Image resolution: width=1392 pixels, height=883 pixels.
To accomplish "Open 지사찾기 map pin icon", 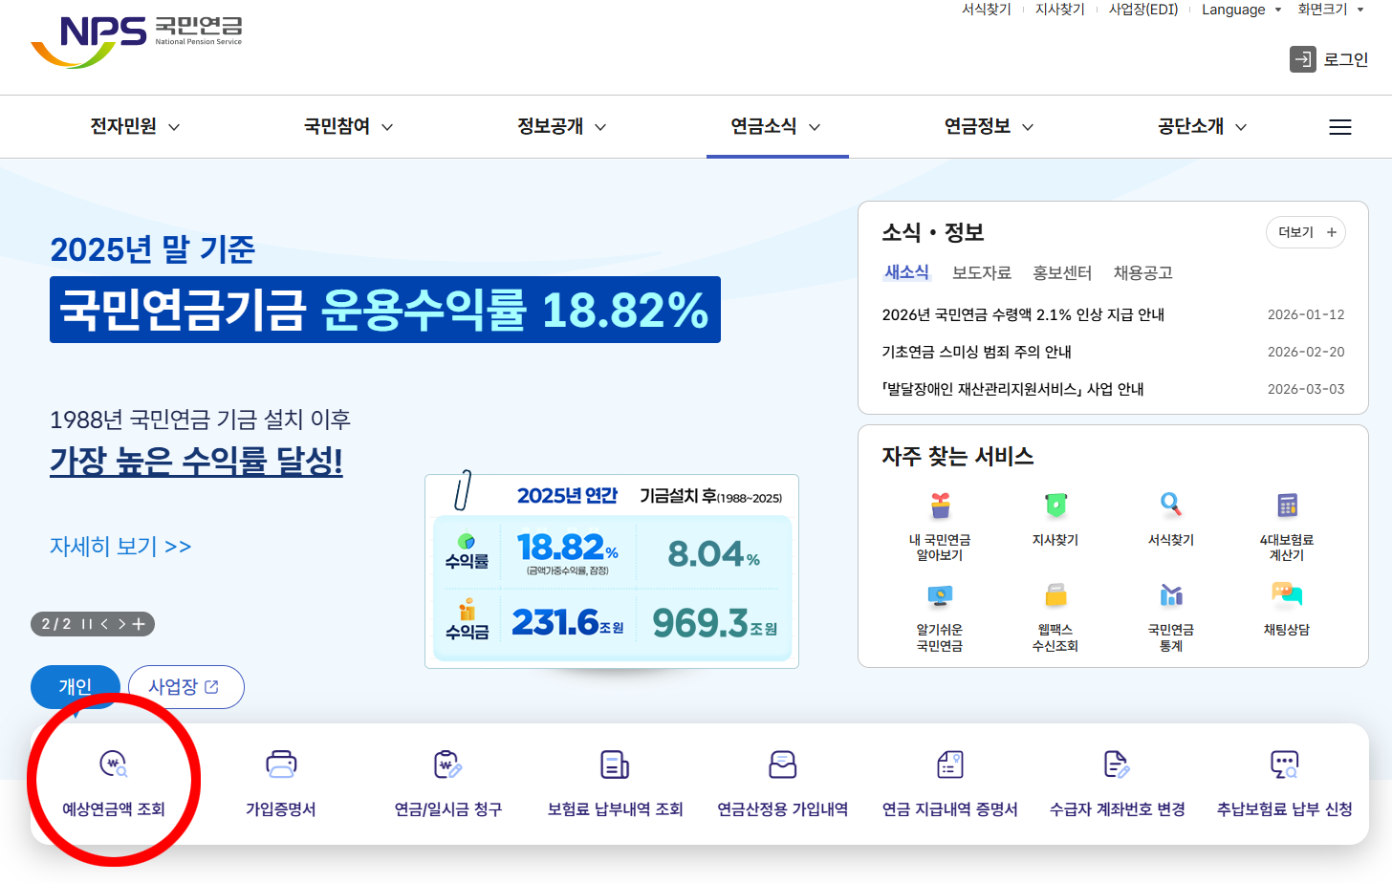I will pyautogui.click(x=1055, y=505).
